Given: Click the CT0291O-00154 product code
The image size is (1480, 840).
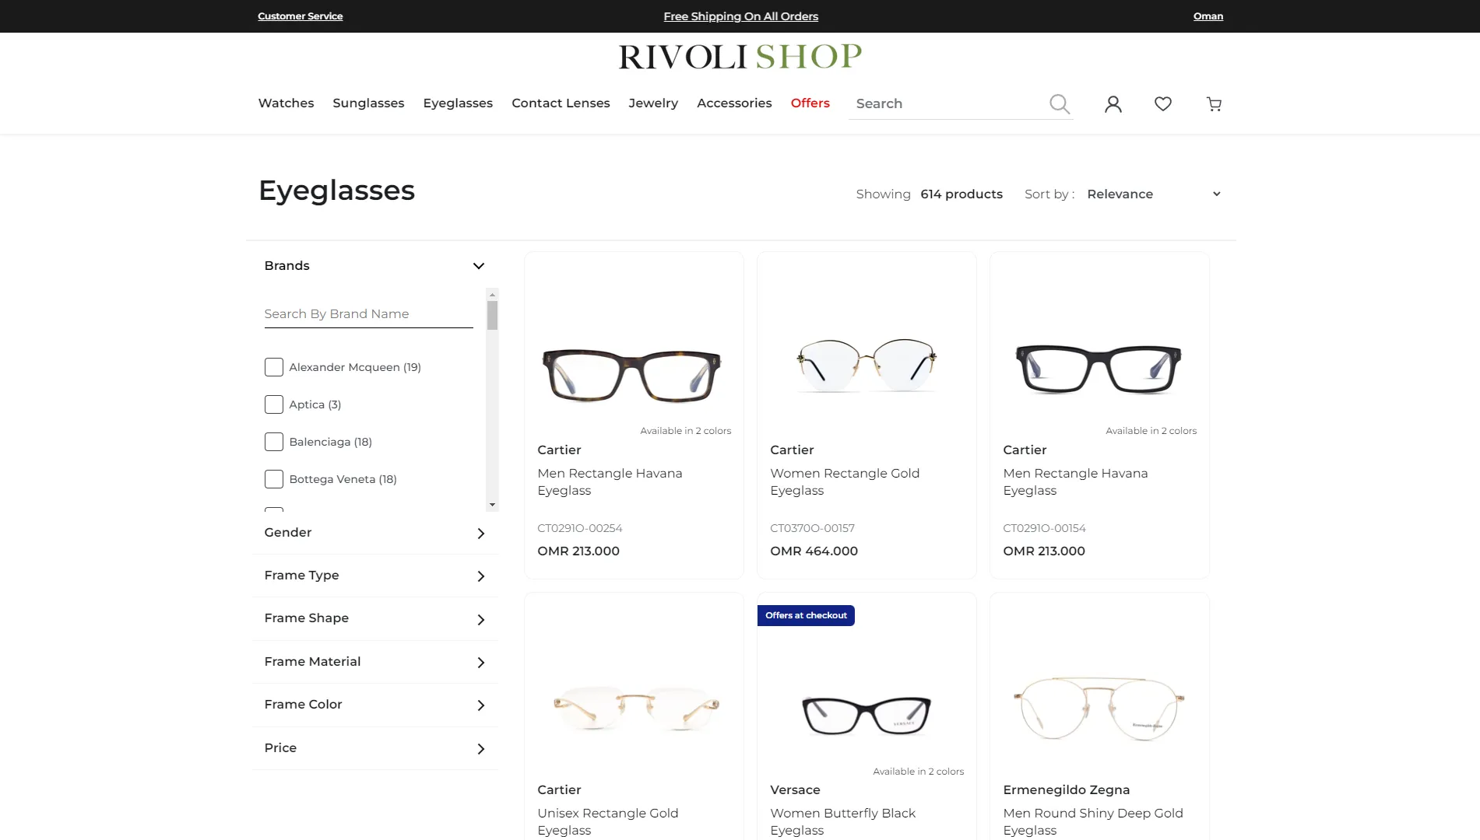Looking at the screenshot, I should click(1044, 528).
